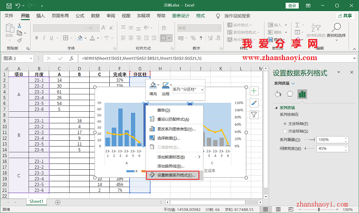359x213 pixels.
Task: Click the Outline icon in mini toolbar
Action: 166,85
